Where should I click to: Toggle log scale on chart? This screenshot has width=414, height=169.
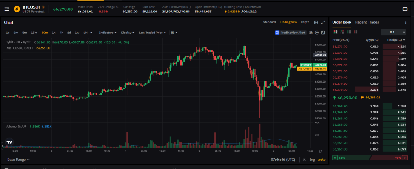[312, 160]
